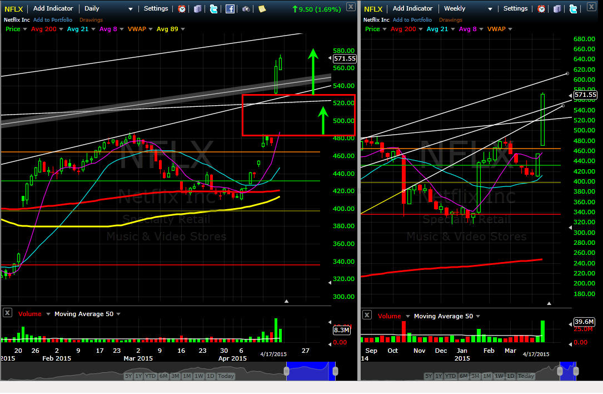This screenshot has width=603, height=394.
Task: Open Volume dropdown in Weekly chart
Action: [x=407, y=317]
